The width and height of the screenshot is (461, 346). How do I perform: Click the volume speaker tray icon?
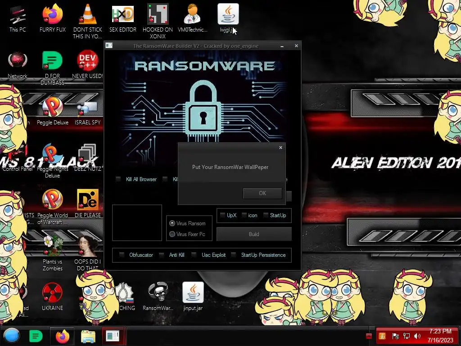(417, 336)
